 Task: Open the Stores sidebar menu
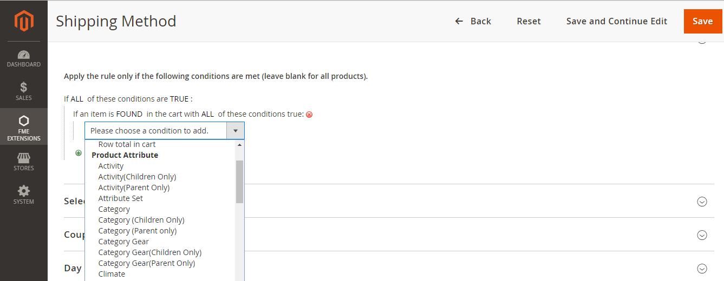[x=24, y=162]
